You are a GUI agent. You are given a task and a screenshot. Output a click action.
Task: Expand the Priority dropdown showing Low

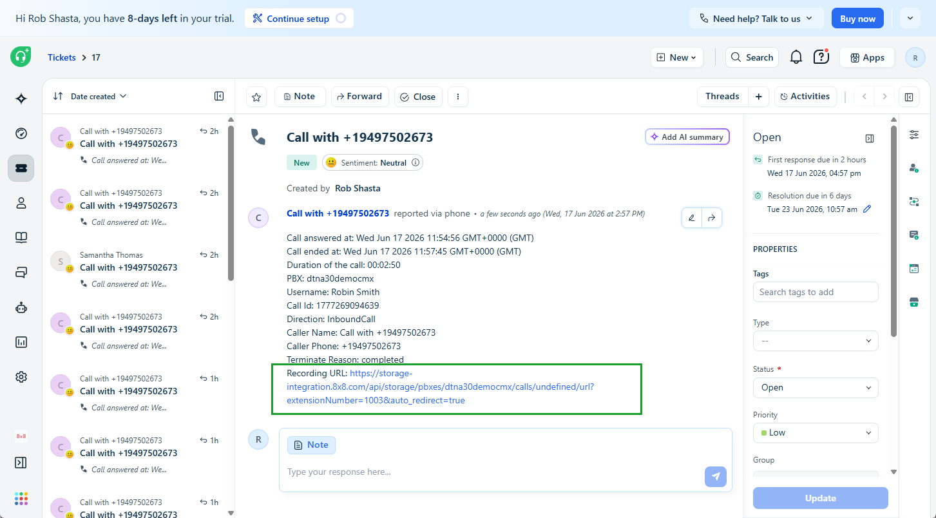coord(816,432)
